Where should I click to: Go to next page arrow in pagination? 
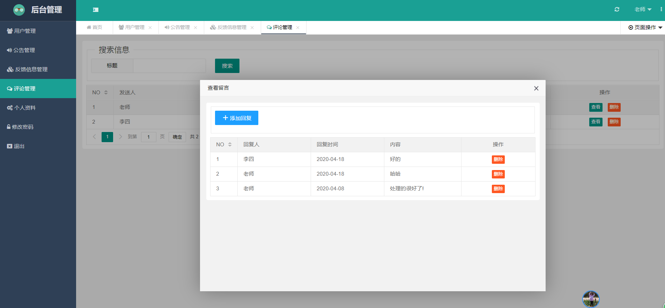click(x=120, y=137)
